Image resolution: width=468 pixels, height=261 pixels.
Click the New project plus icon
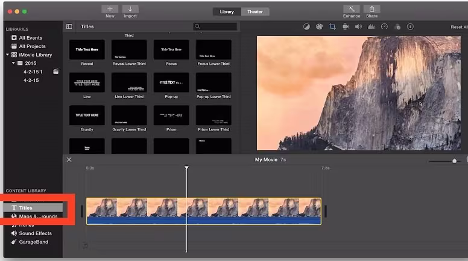coord(110,9)
